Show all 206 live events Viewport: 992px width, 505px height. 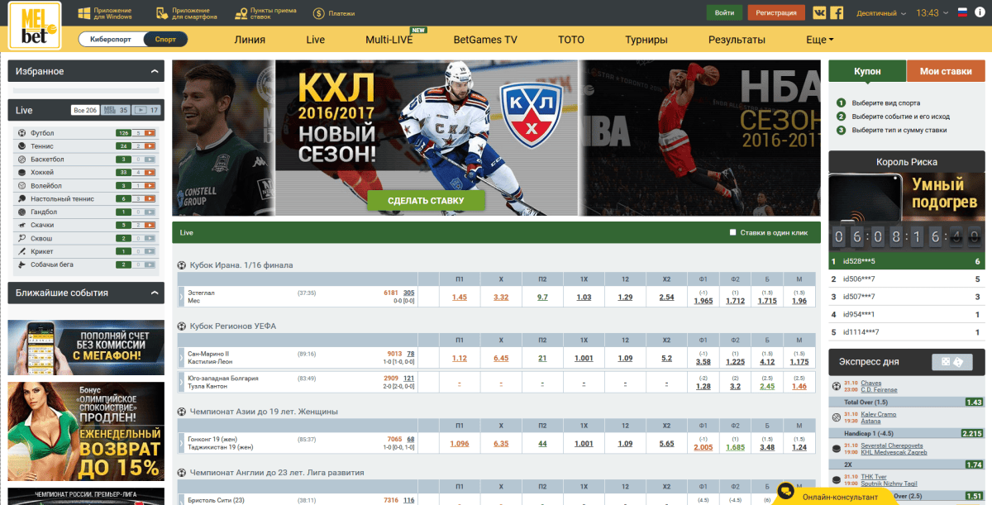(x=85, y=110)
